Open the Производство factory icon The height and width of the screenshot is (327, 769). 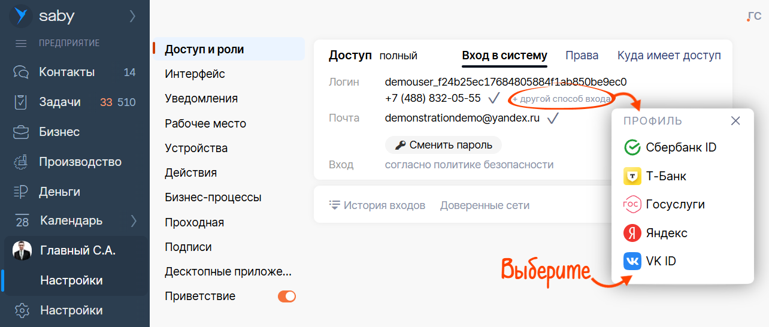(22, 162)
